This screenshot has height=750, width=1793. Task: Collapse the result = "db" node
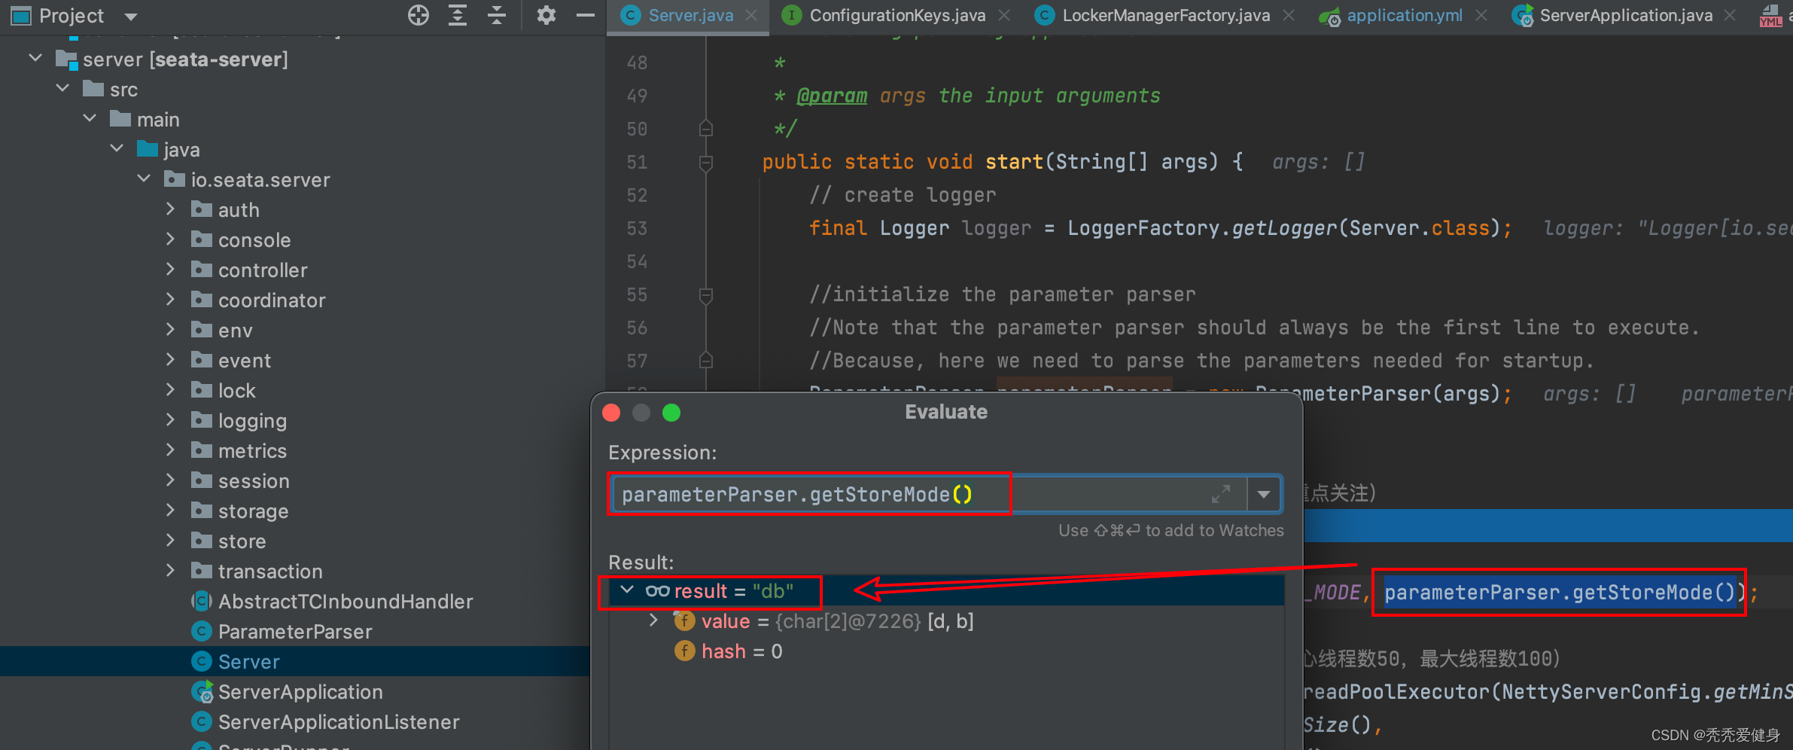627,590
